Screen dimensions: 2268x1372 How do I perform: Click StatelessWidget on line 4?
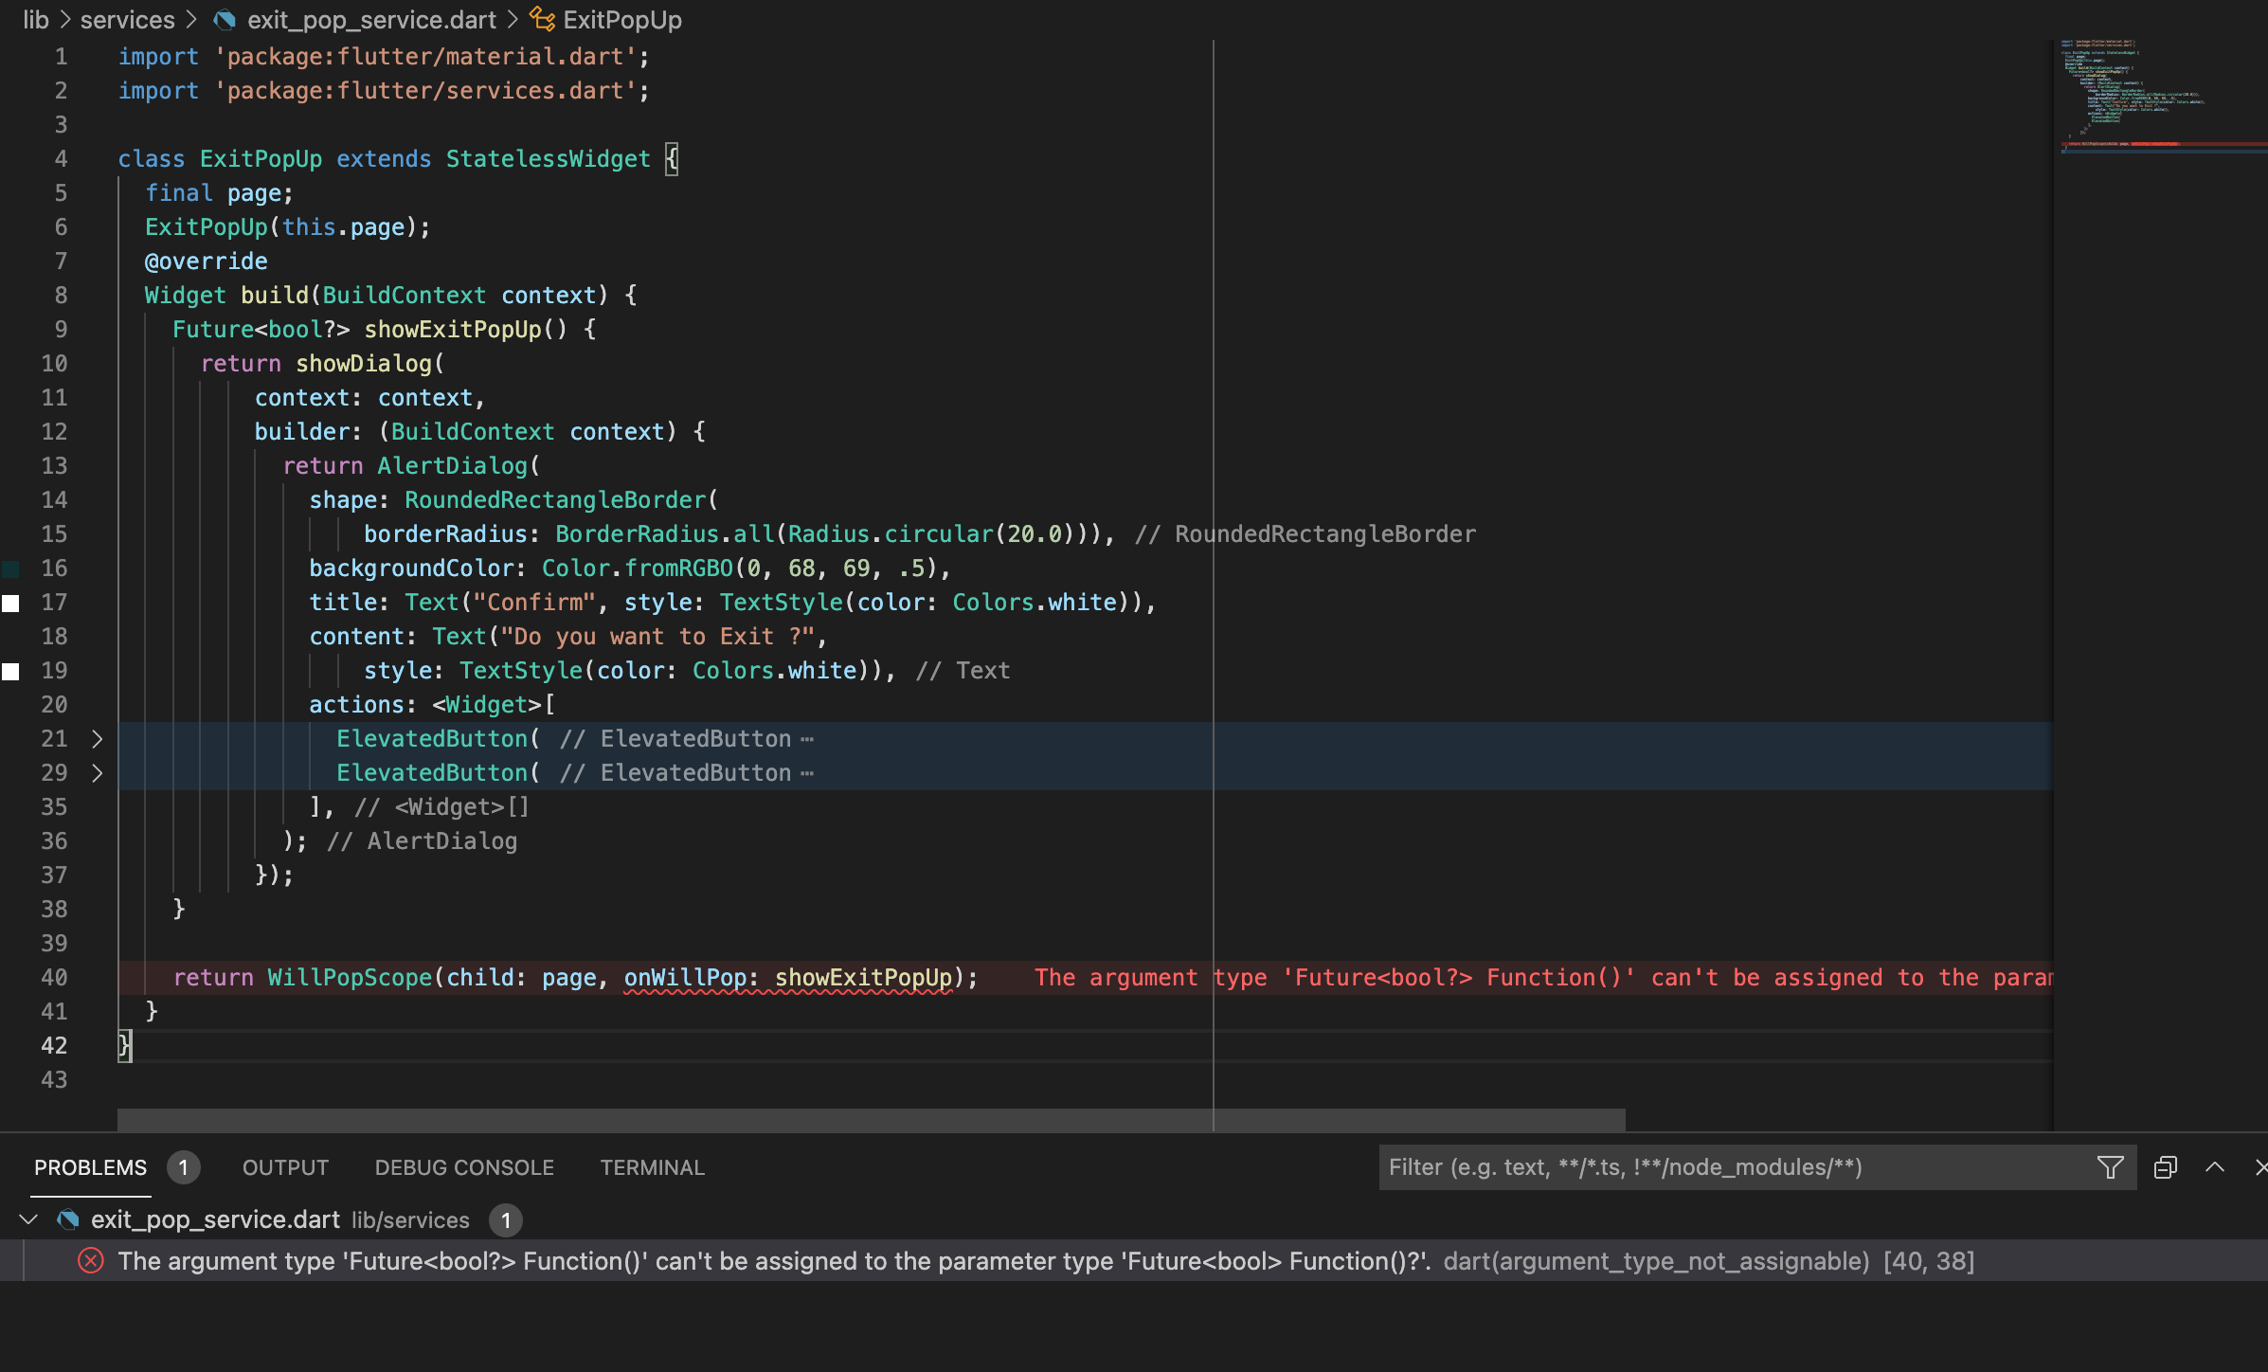click(x=548, y=159)
